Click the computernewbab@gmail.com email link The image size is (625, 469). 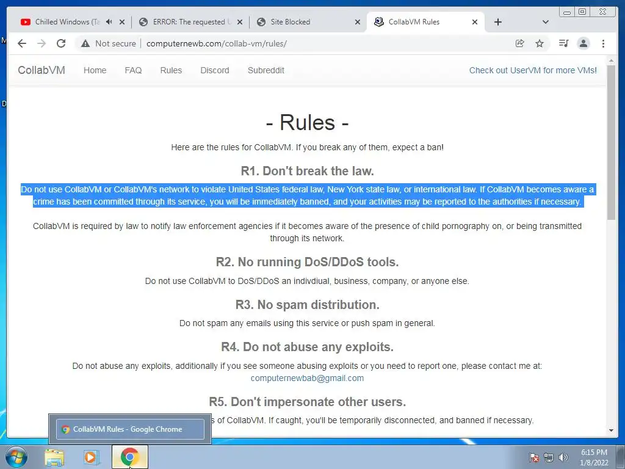307,378
